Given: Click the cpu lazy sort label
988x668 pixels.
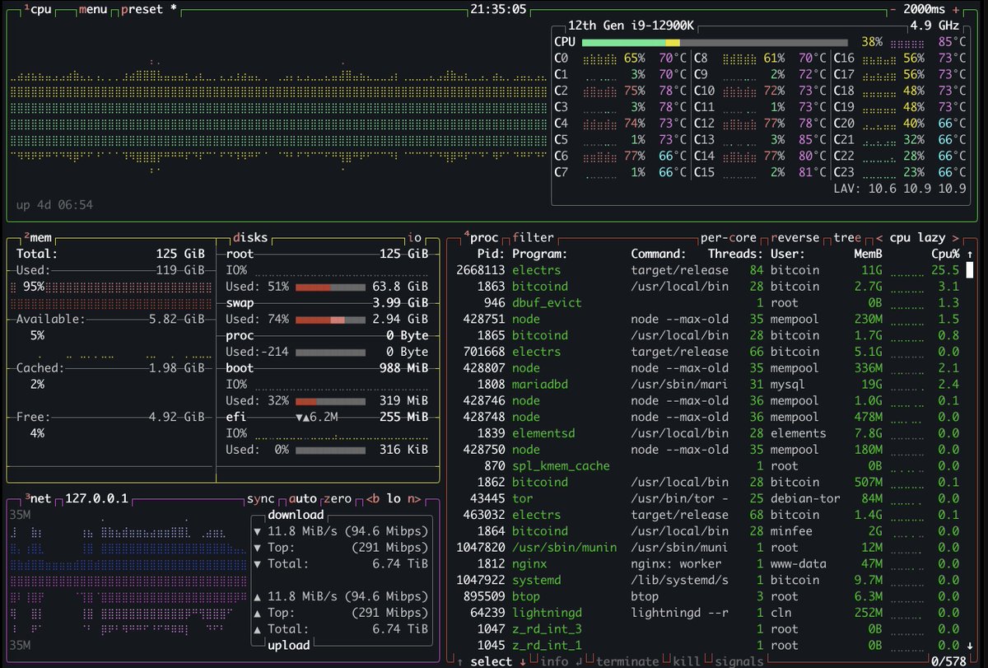Looking at the screenshot, I should (x=917, y=237).
